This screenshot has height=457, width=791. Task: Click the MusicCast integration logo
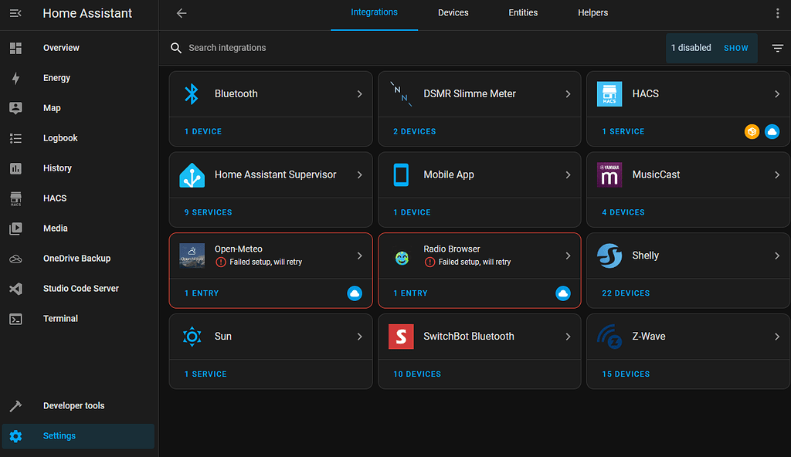[x=609, y=174]
